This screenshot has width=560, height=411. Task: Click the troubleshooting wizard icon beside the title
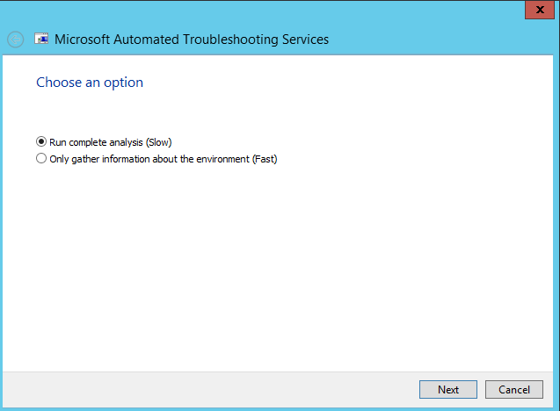(x=41, y=39)
